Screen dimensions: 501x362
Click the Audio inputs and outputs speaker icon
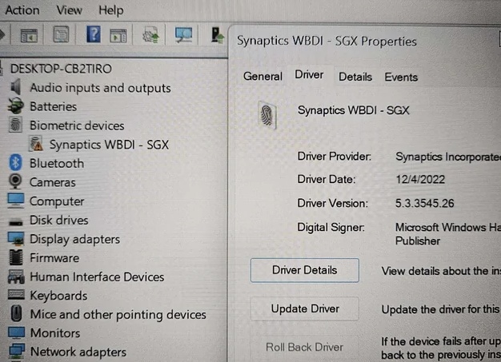[15, 87]
